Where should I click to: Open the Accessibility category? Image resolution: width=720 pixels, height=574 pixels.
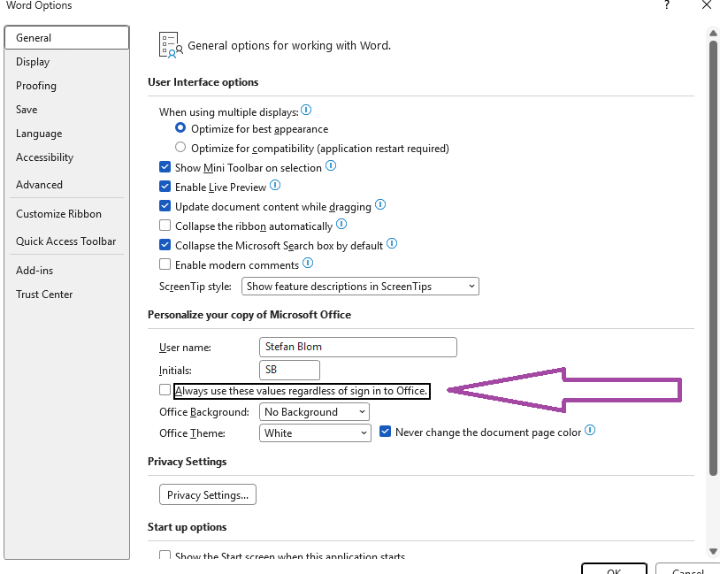click(67, 157)
